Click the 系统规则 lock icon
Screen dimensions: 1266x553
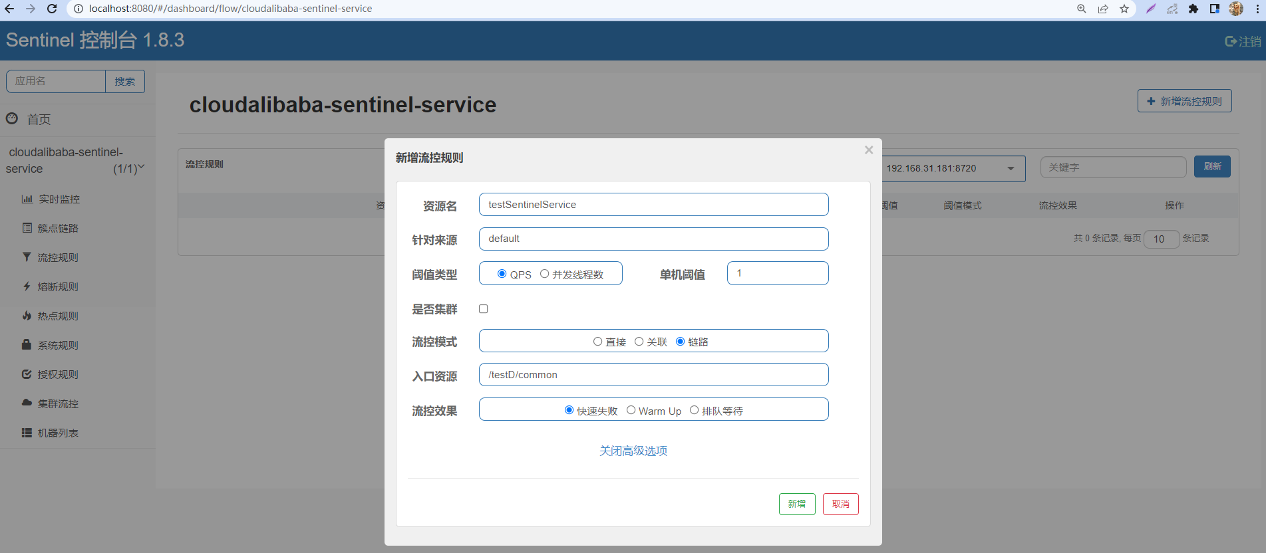(x=27, y=344)
